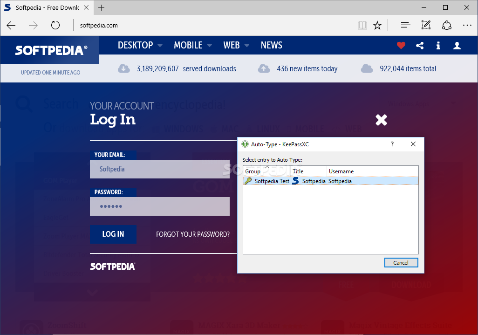The width and height of the screenshot is (478, 335).
Task: Click 'UPDATED ONE MINUTE AGO' text
Action: (51, 73)
